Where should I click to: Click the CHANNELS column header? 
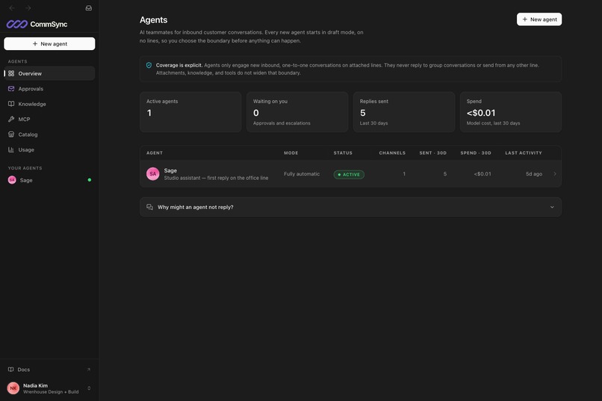point(392,153)
